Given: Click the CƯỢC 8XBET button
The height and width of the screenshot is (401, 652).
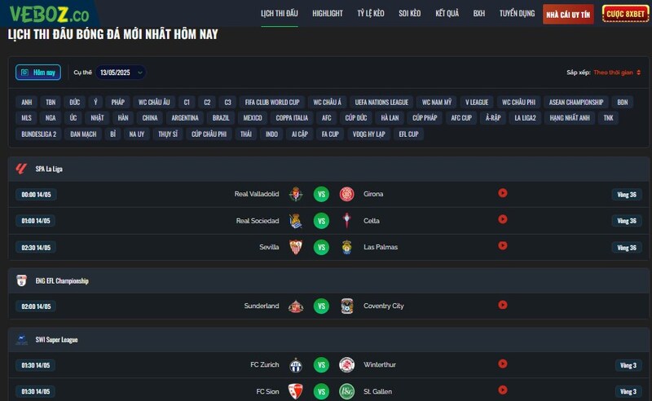Looking at the screenshot, I should pos(625,14).
